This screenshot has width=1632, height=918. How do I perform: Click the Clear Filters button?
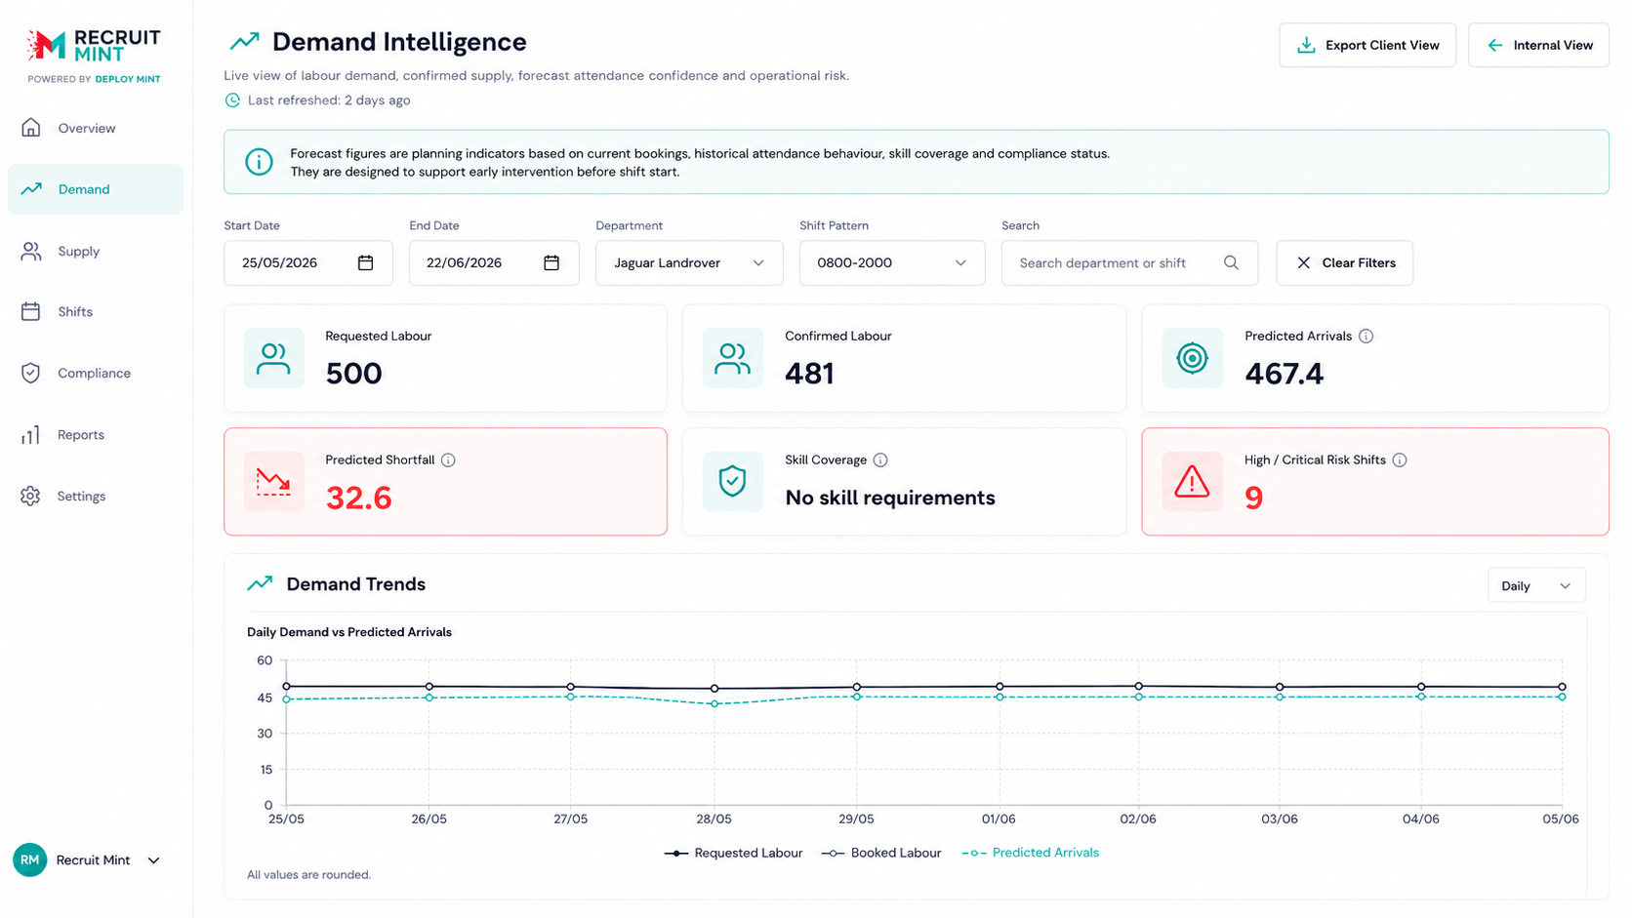click(1345, 262)
